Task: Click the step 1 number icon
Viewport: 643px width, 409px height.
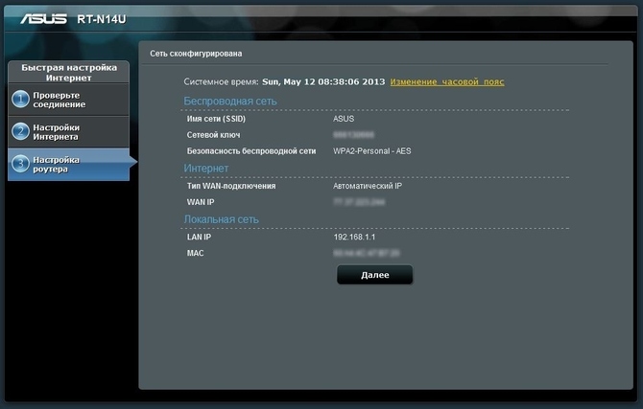Action: [20, 99]
